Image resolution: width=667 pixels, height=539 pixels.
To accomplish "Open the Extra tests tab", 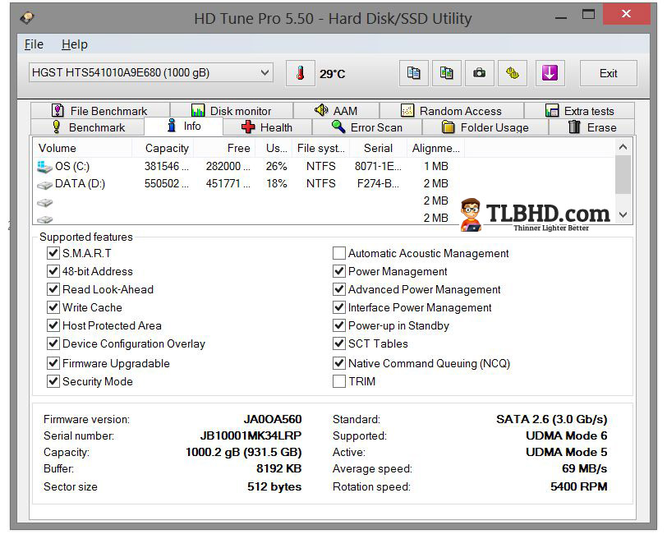I will point(579,111).
